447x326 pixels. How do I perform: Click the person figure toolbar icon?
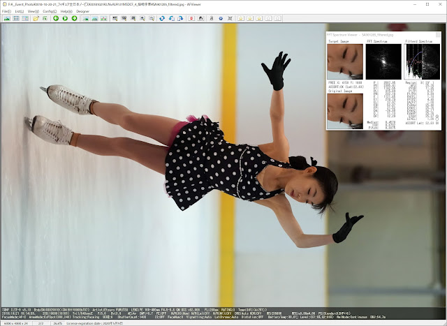211,18
